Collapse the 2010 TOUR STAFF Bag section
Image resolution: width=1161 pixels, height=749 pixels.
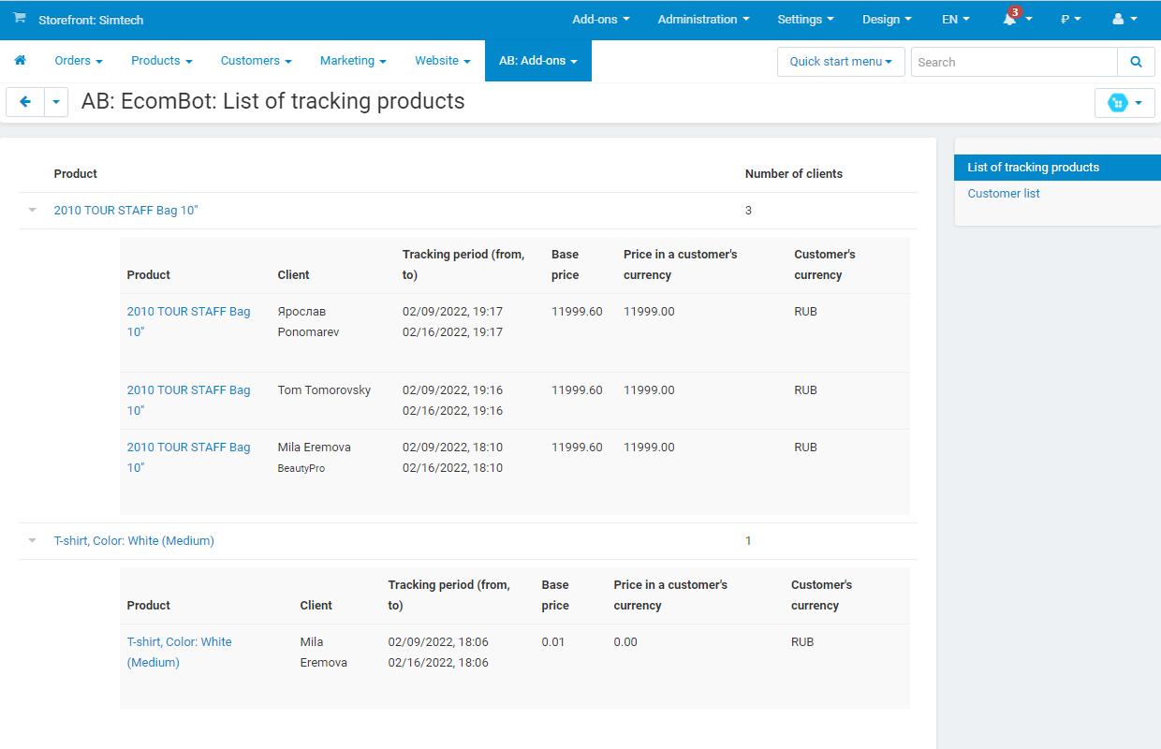(x=32, y=210)
